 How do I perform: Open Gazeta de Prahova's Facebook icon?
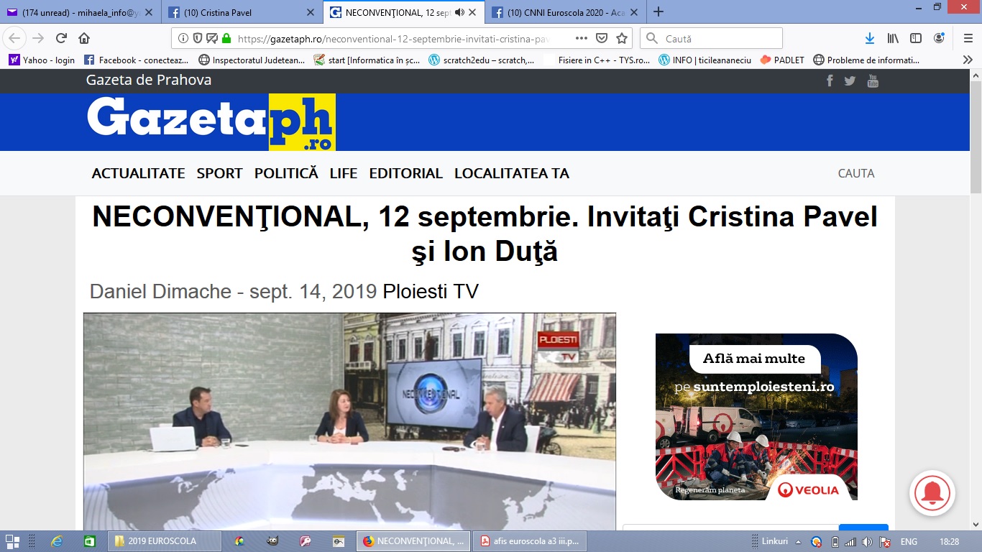[x=830, y=80]
